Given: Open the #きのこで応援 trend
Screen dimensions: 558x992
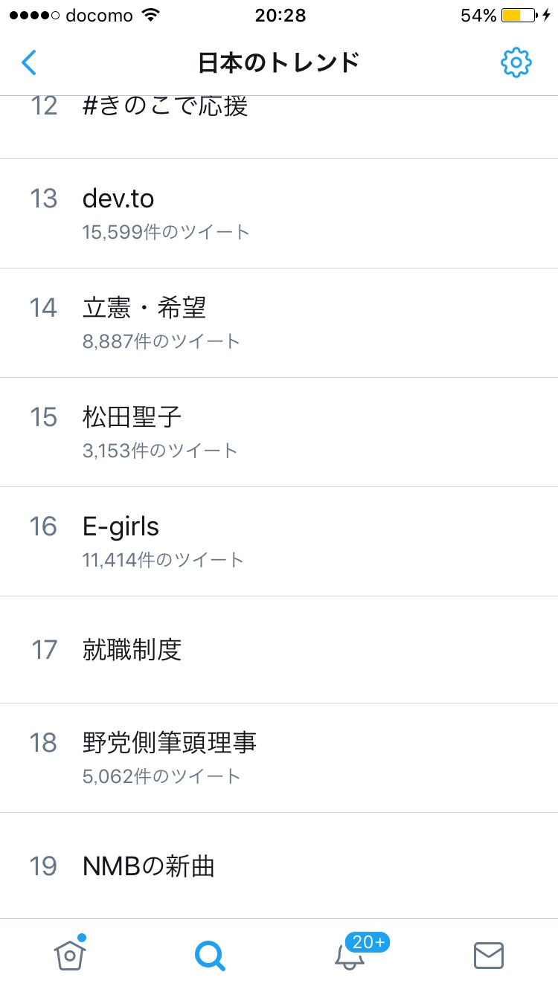Looking at the screenshot, I should pyautogui.click(x=165, y=106).
